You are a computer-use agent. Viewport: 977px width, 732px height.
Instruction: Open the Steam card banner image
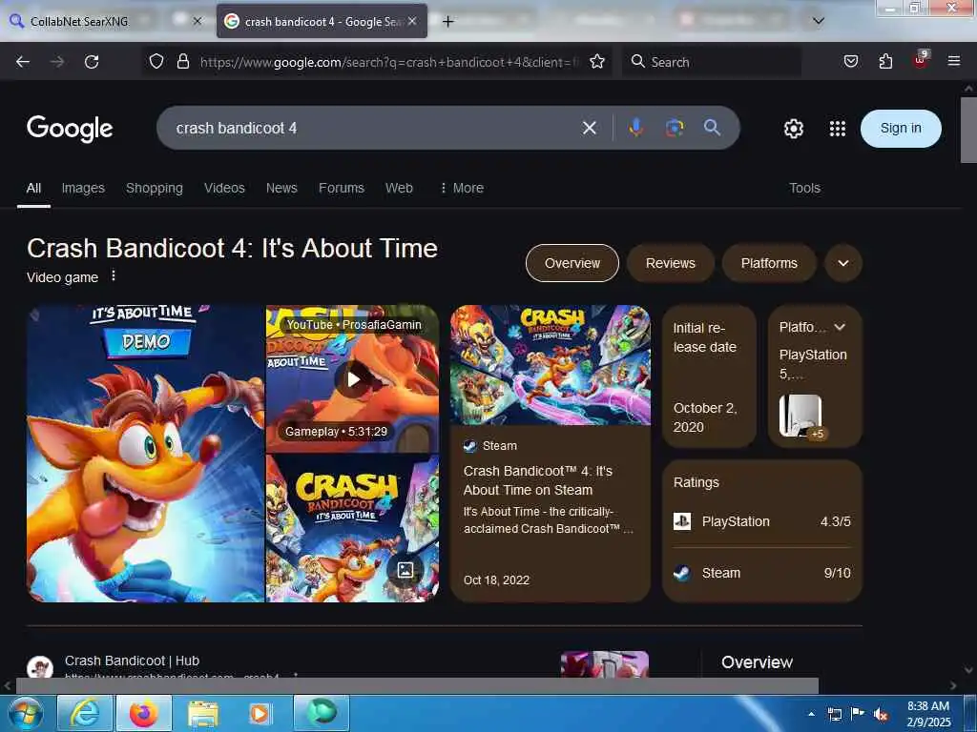tap(551, 365)
